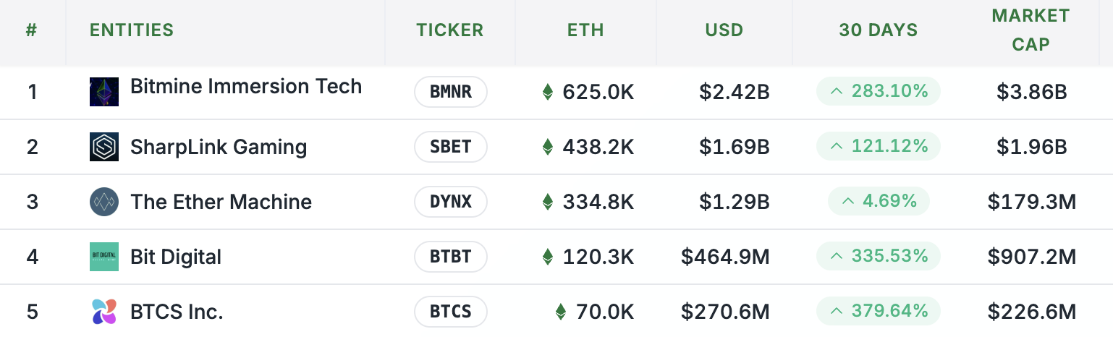Select the DYNX ticker badge
The width and height of the screenshot is (1113, 337).
451,202
